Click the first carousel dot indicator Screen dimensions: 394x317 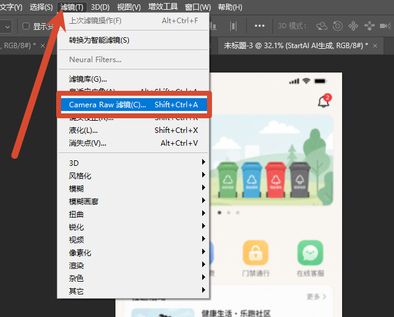click(219, 213)
